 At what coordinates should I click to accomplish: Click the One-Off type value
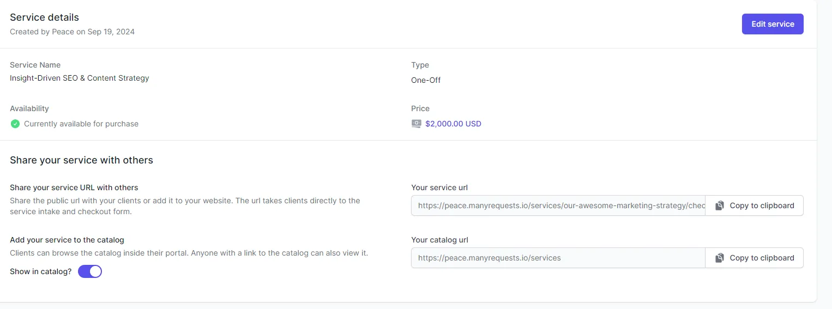pyautogui.click(x=426, y=80)
